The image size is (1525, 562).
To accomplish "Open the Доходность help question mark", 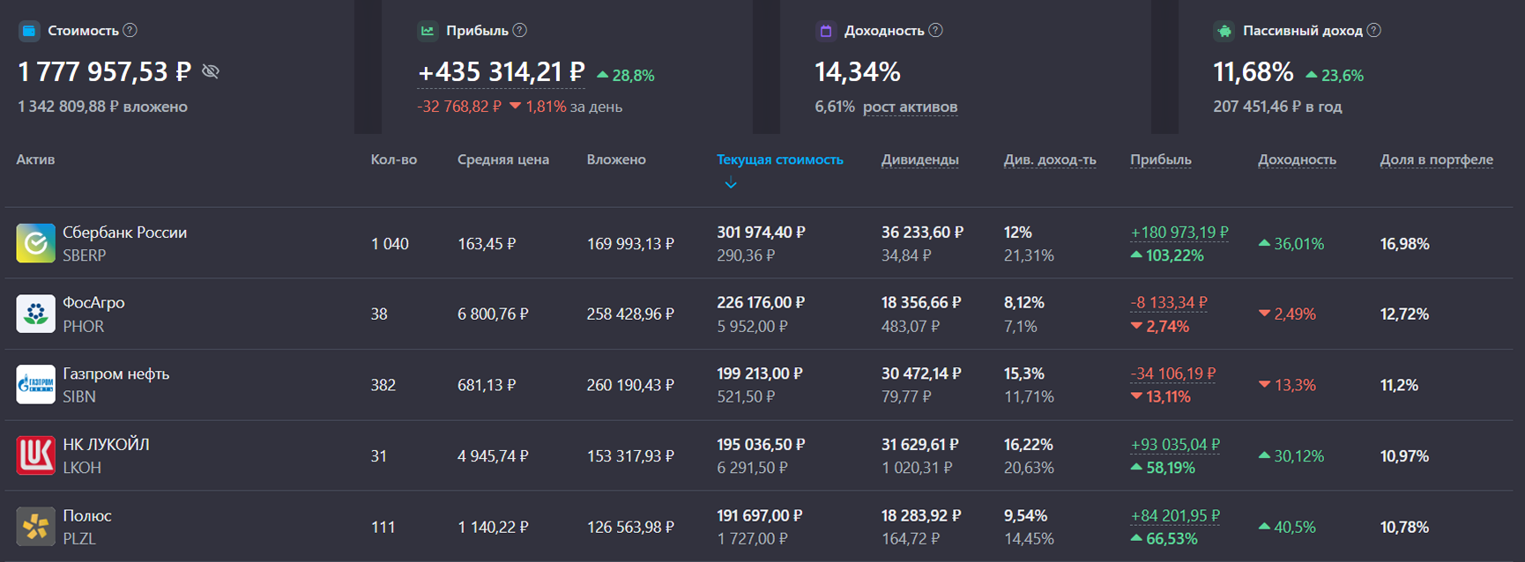I will tap(936, 30).
